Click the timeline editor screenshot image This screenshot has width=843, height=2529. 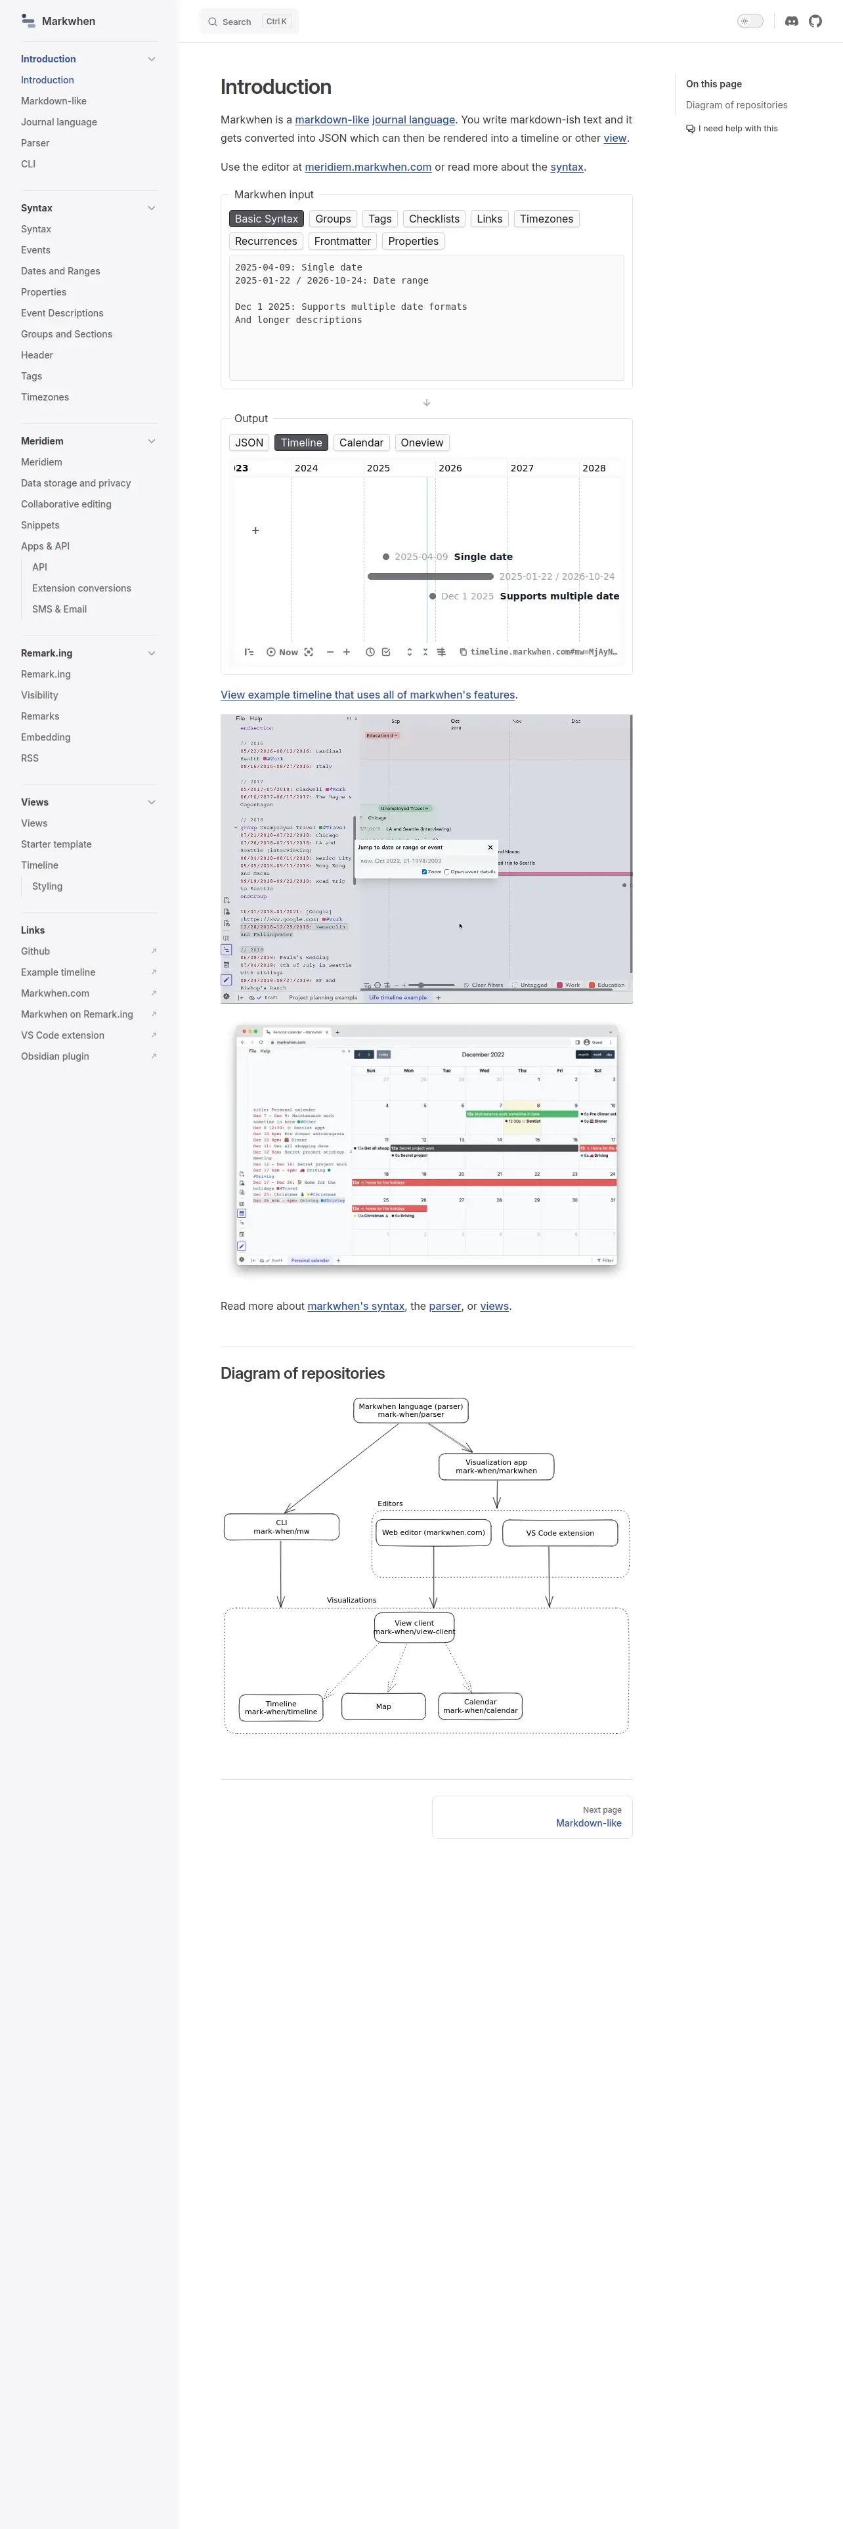[x=426, y=859]
